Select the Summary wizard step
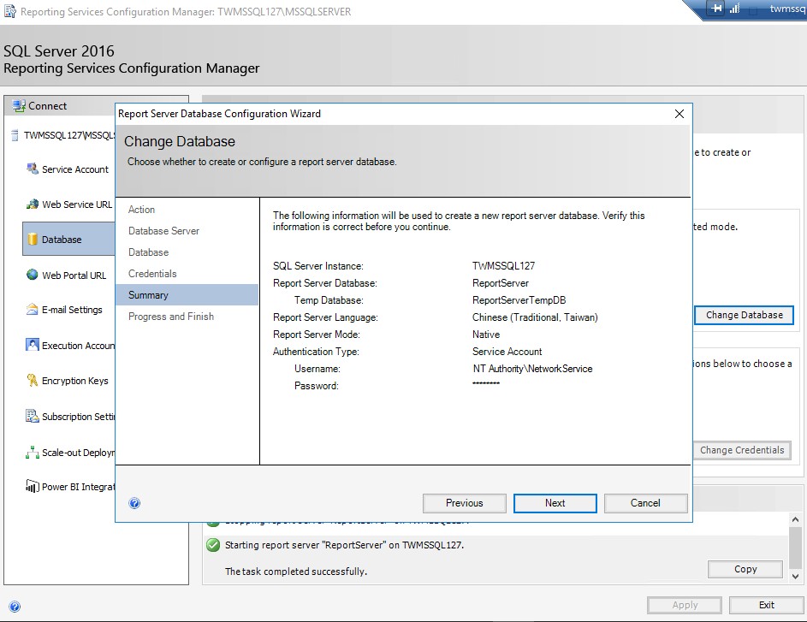This screenshot has height=622, width=807. (187, 295)
